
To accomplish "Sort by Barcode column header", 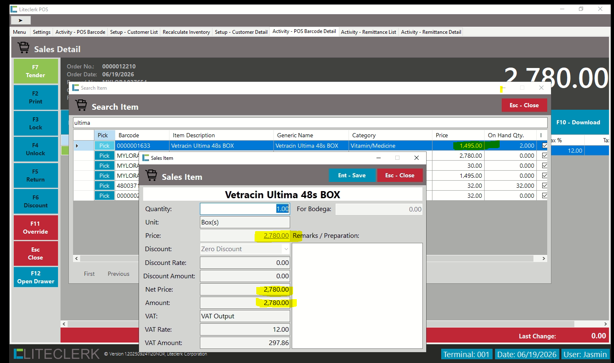I will point(142,135).
